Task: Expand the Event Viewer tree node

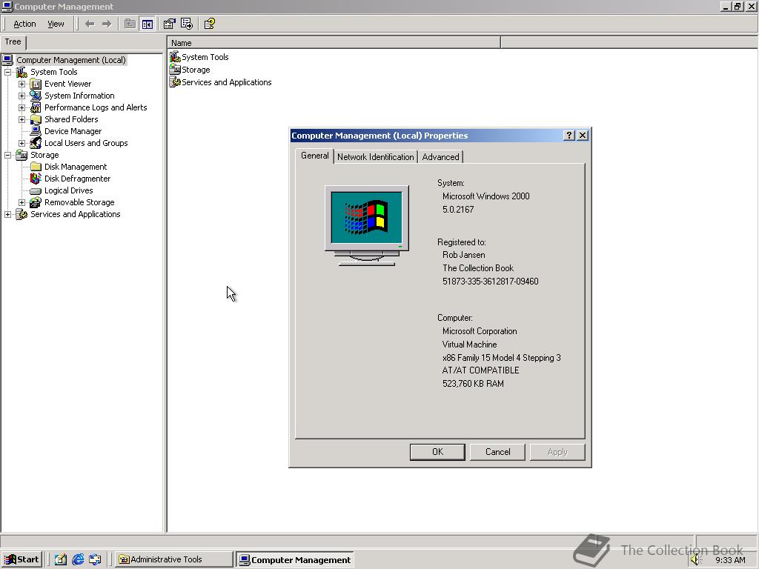Action: pos(21,84)
